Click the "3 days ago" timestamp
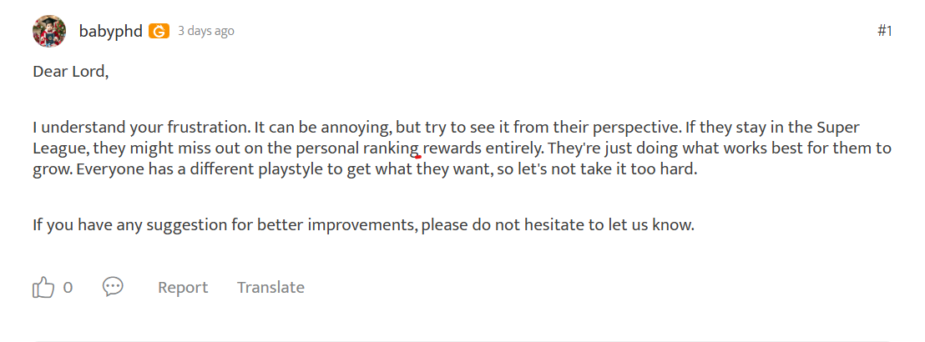Viewport: 925px width, 342px height. pos(206,31)
